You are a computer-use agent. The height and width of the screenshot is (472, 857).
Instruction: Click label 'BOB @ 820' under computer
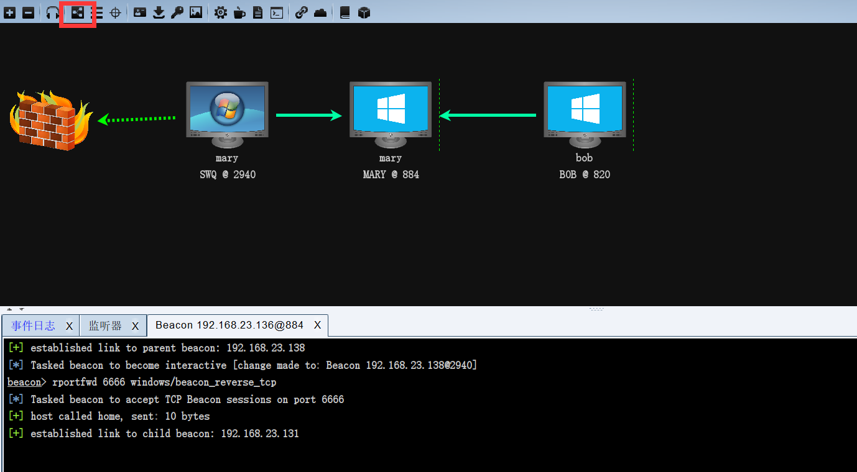(x=585, y=175)
